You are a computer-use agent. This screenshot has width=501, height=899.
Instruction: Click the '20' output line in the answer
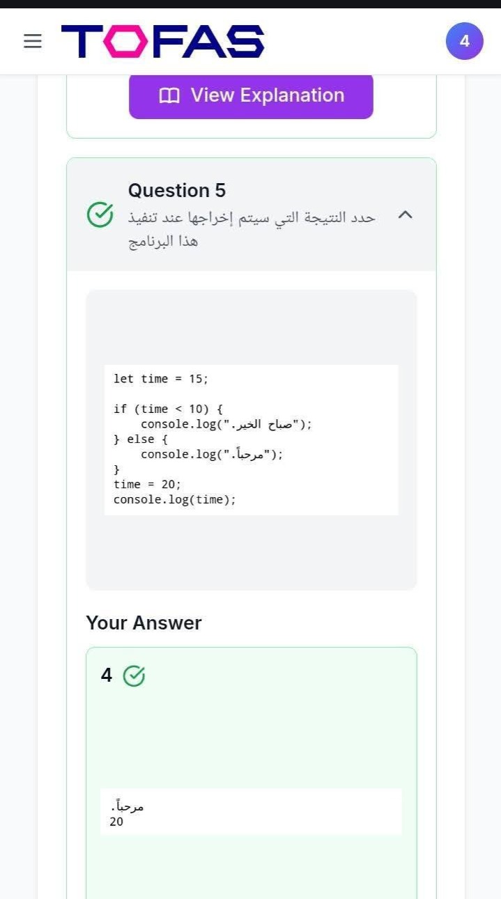(x=116, y=822)
